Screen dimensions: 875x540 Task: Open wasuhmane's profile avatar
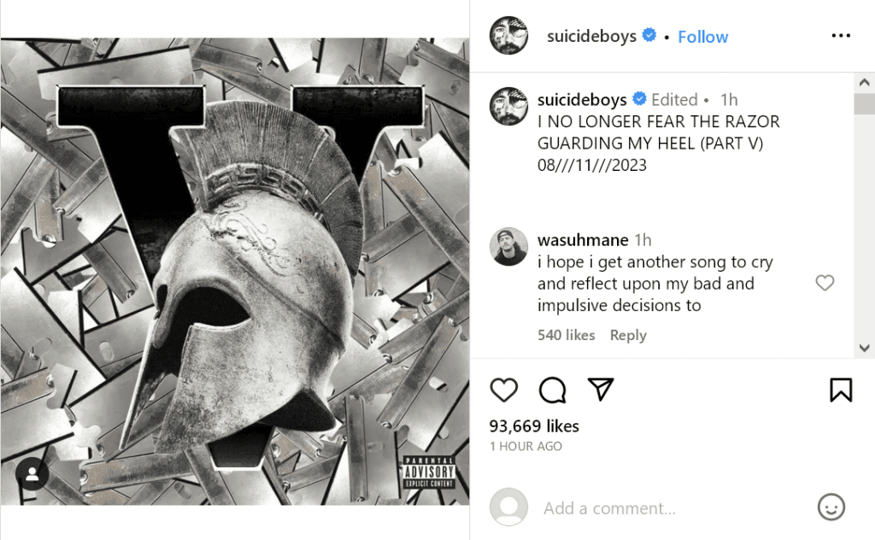[x=508, y=247]
